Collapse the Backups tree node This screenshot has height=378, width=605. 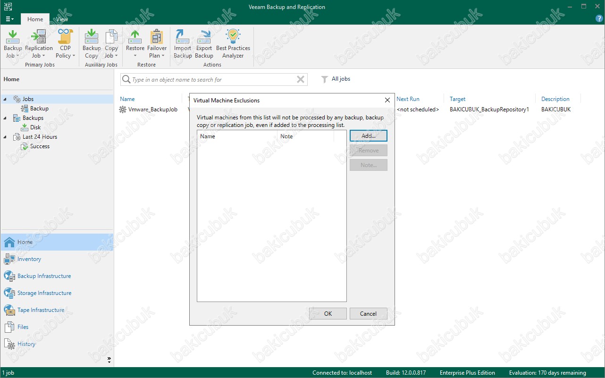(x=5, y=118)
